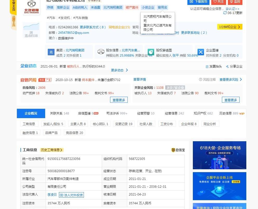Click the 更新 refresh icon
The image size is (258, 209).
[x=225, y=13]
